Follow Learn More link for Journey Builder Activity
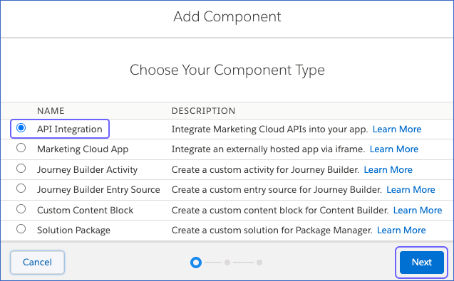 click(388, 169)
